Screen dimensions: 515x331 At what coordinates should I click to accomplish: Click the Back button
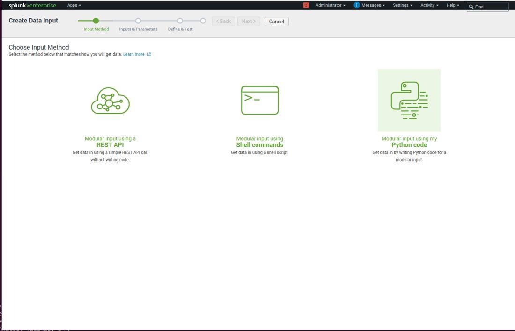(223, 22)
